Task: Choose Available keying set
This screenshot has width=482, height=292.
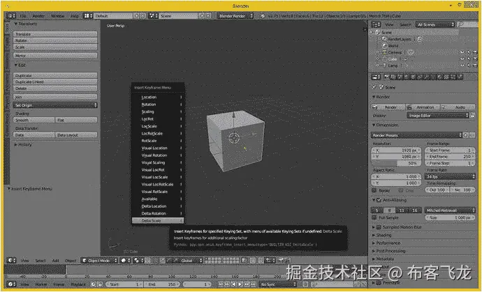Action: point(158,199)
